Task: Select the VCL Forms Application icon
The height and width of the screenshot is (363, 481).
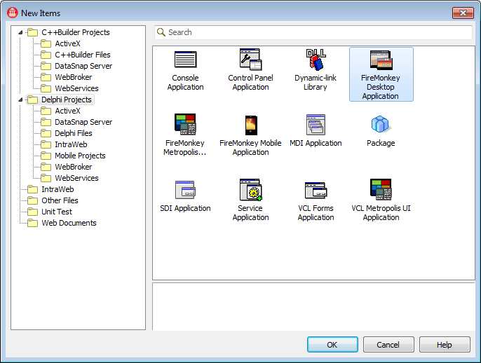Action: [x=316, y=191]
